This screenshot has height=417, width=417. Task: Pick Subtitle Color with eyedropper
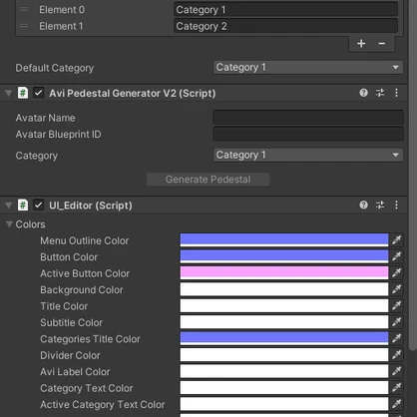(x=396, y=321)
